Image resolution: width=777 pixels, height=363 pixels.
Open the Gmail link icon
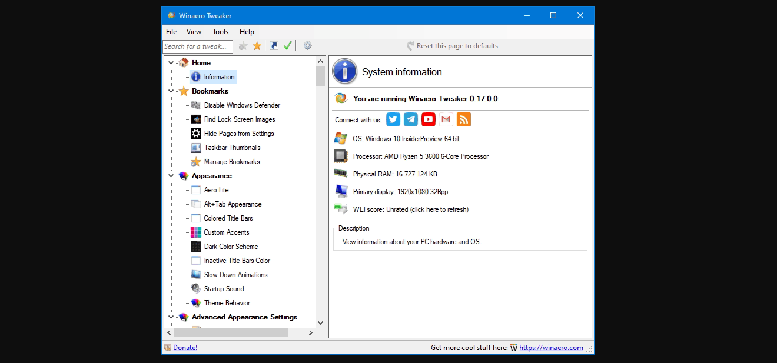(446, 119)
